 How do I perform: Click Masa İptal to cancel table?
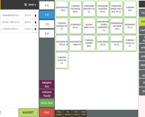pyautogui.click(x=83, y=113)
